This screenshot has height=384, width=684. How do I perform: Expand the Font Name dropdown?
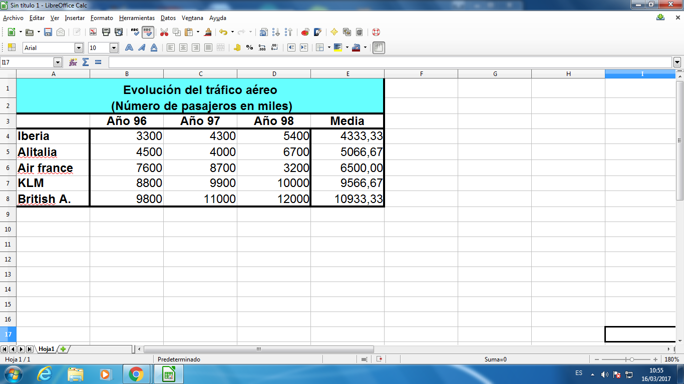[x=79, y=48]
